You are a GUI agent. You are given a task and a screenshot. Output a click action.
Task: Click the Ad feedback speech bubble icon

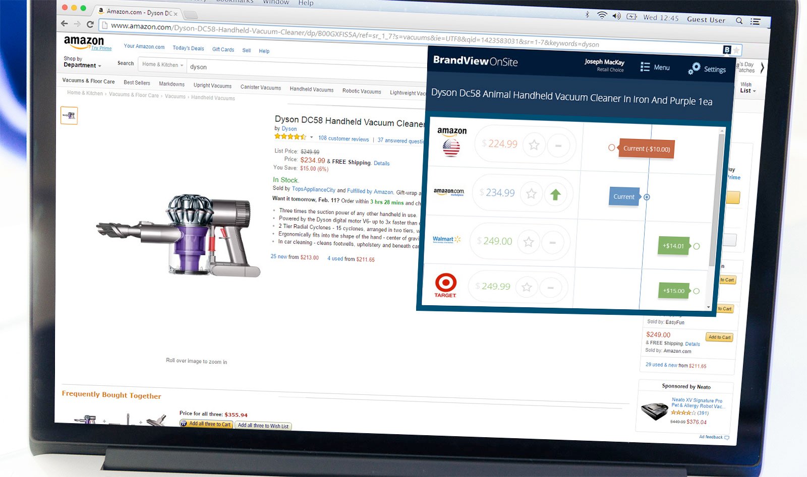coord(727,438)
